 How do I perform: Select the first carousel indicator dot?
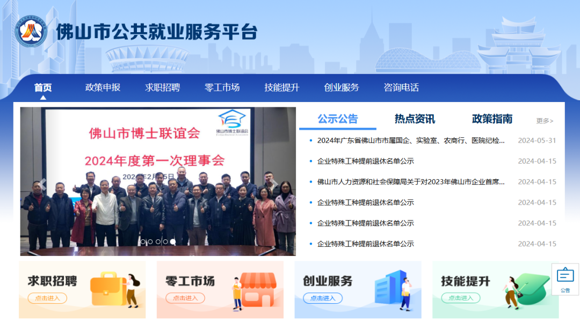click(x=143, y=242)
